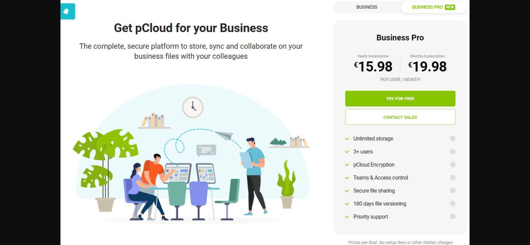Click the Priority support feature label
Image resolution: width=530 pixels, height=245 pixels.
[370, 217]
